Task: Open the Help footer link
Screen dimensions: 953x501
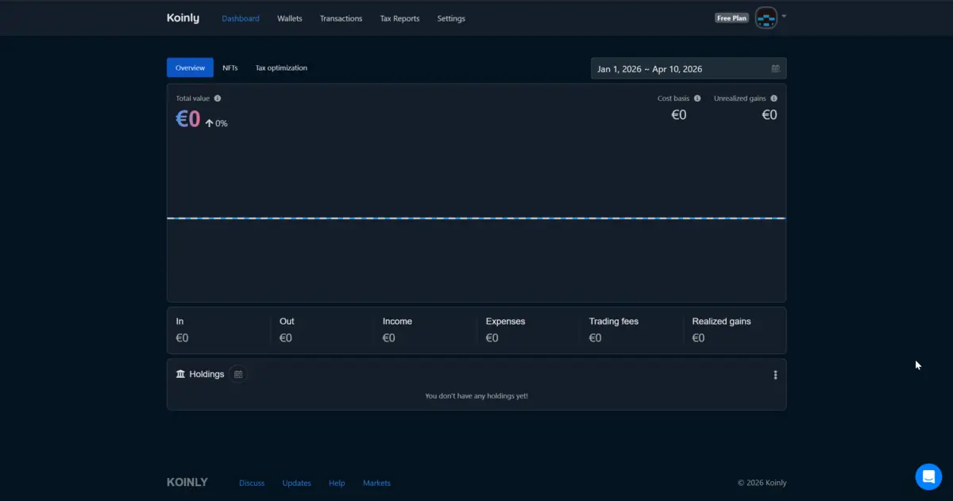Action: (337, 483)
